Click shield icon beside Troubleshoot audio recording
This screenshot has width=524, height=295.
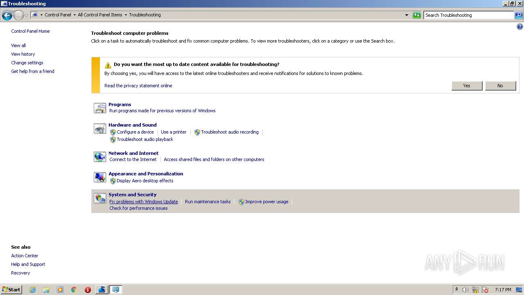click(x=197, y=132)
